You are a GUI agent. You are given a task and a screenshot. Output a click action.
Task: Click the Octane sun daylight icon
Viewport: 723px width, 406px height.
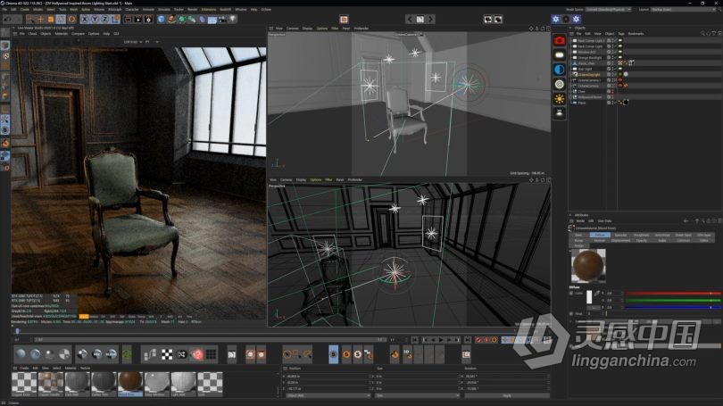click(x=560, y=99)
